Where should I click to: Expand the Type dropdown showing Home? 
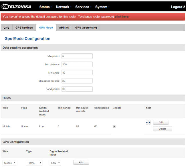[x=34, y=163]
